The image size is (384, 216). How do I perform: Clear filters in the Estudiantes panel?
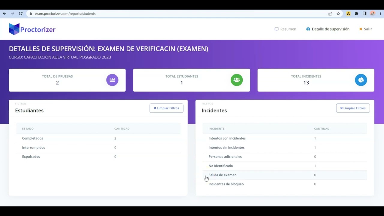coord(166,108)
